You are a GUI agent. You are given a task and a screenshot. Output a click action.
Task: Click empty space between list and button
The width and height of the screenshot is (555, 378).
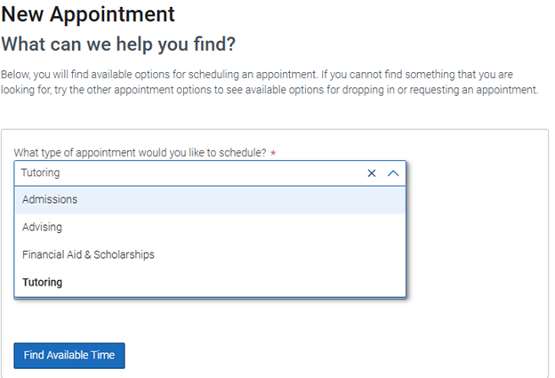210,320
